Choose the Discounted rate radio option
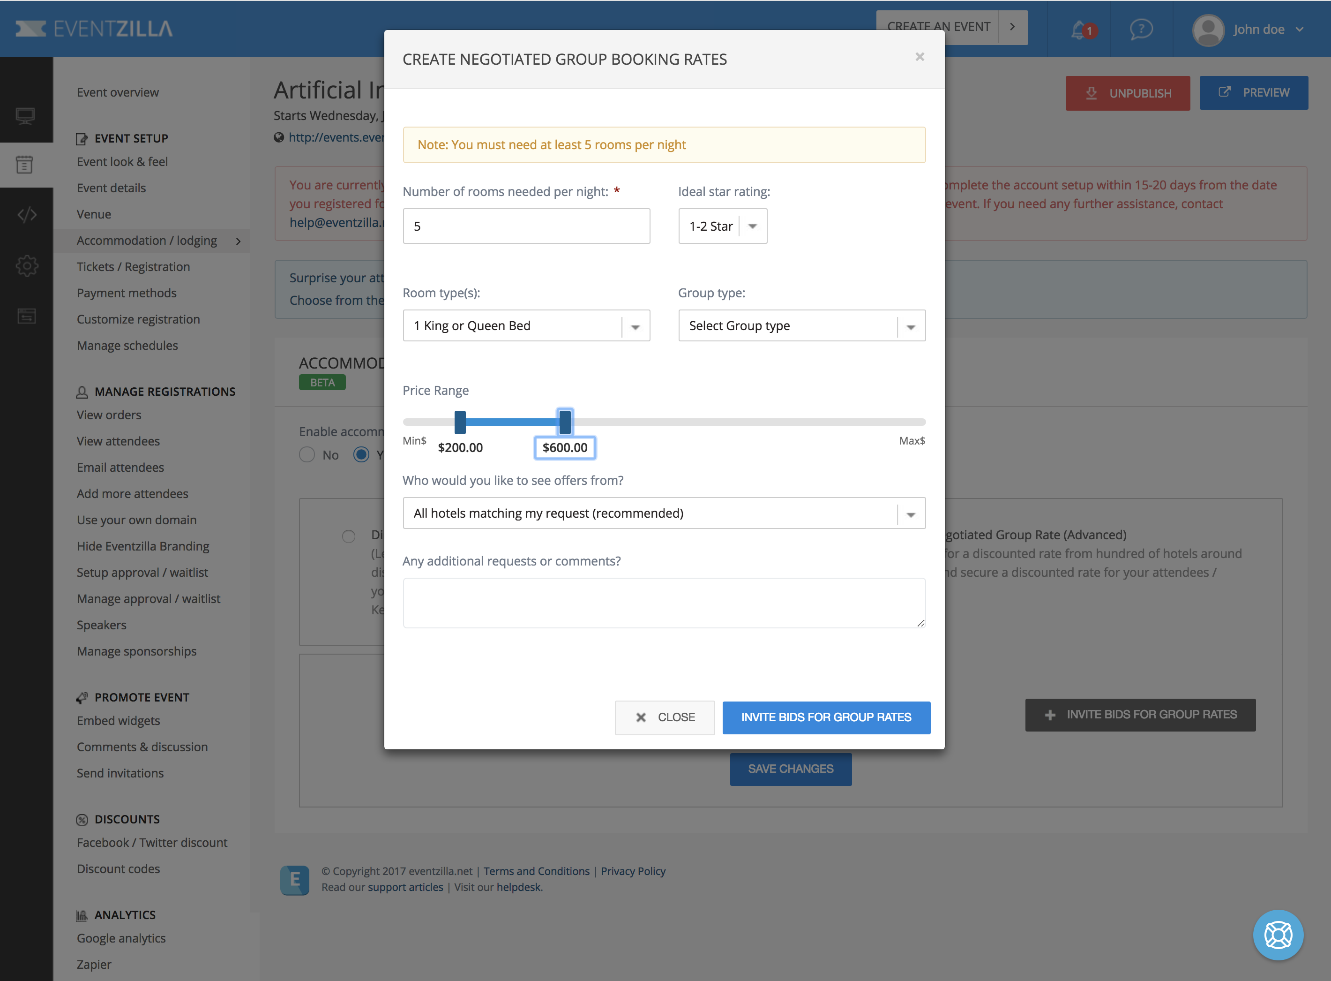The height and width of the screenshot is (981, 1331). [x=348, y=536]
